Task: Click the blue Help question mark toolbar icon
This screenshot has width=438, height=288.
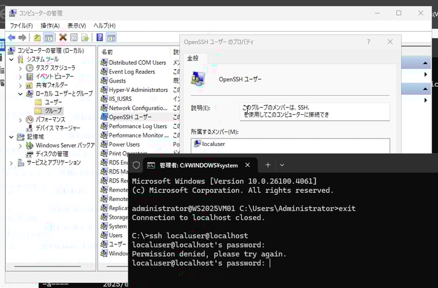Action: click(x=100, y=37)
